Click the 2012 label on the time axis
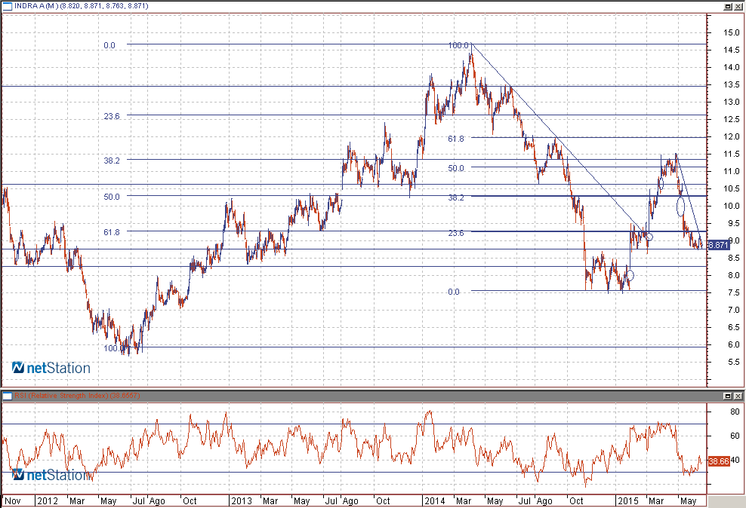The image size is (746, 508). click(x=48, y=500)
